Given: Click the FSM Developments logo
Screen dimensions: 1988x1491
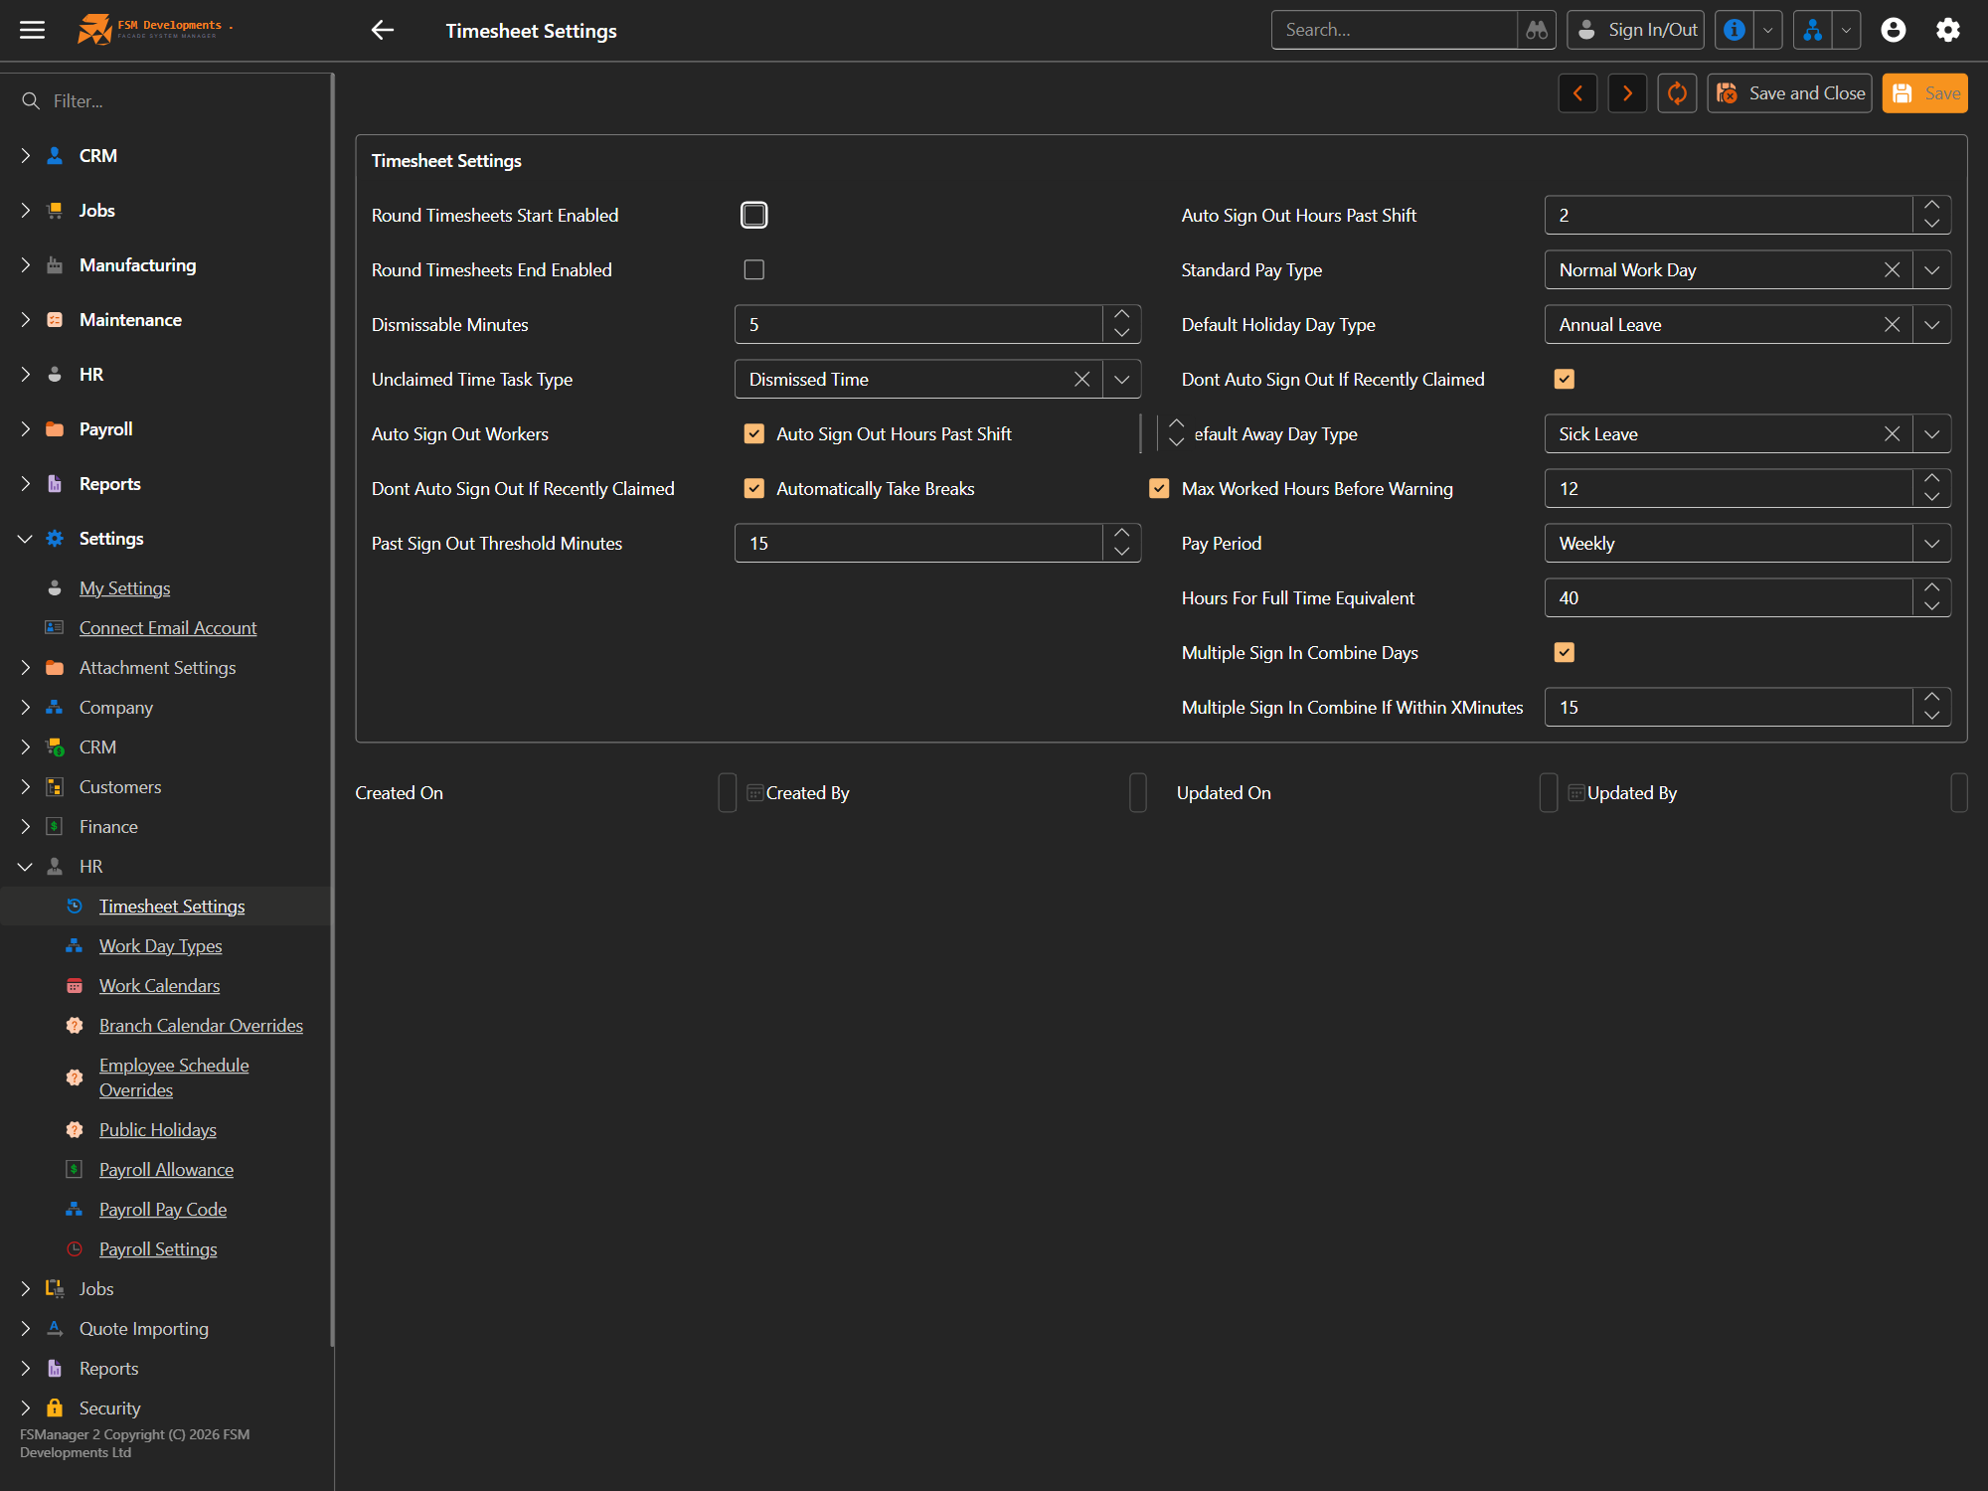Looking at the screenshot, I should coord(154,30).
